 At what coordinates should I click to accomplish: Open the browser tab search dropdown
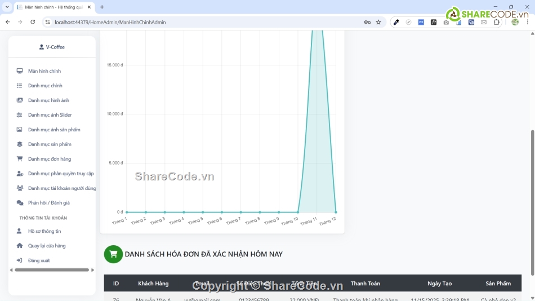(x=7, y=7)
